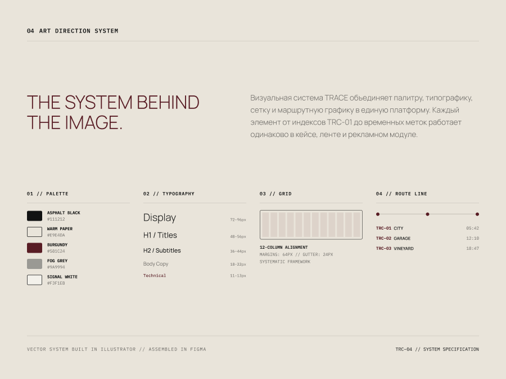This screenshot has width=506, height=379.
Task: Click the timestamp 12:10
Action: pyautogui.click(x=472, y=239)
